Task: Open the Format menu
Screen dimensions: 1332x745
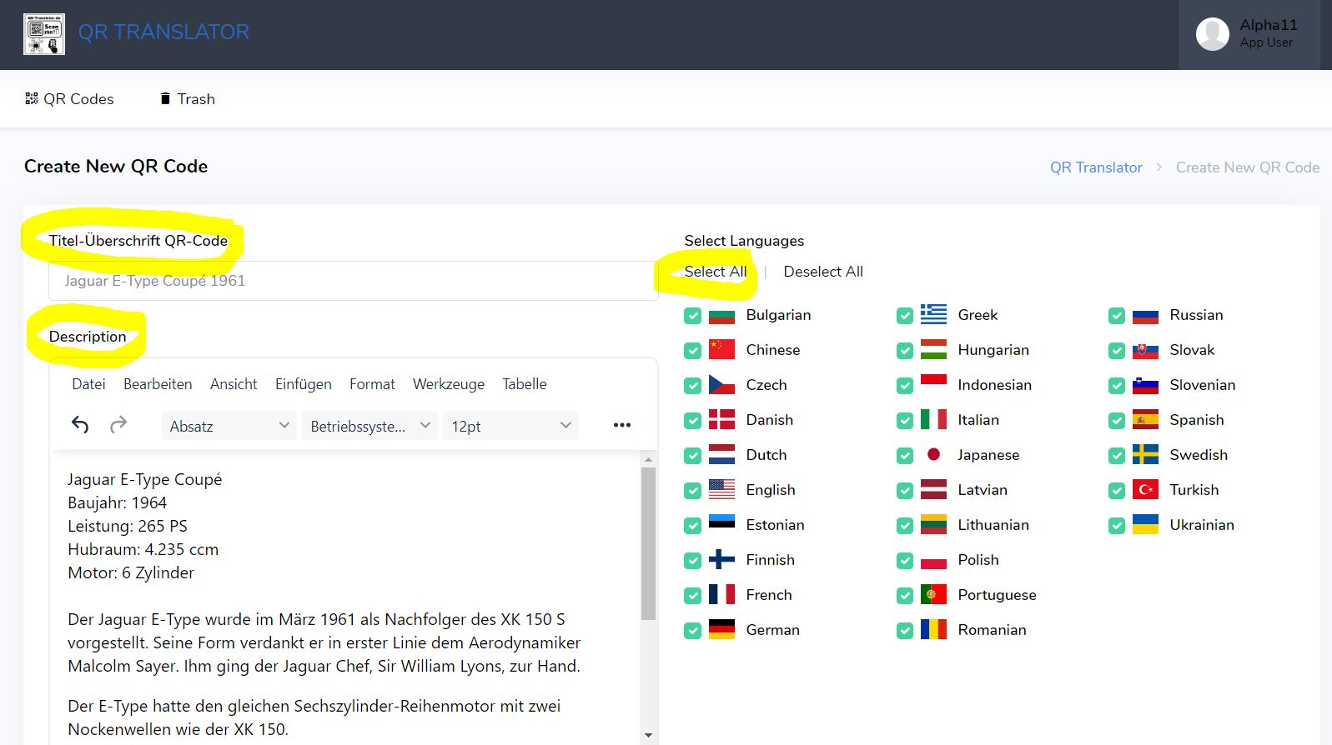Action: tap(372, 384)
